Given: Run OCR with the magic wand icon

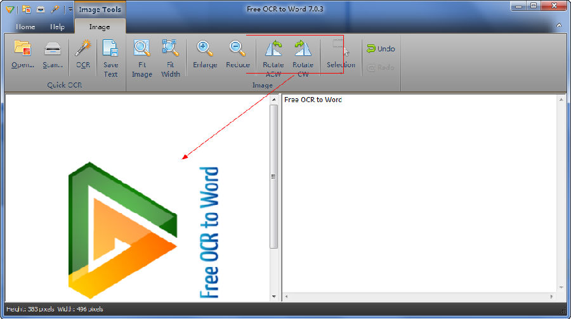Looking at the screenshot, I should point(83,55).
